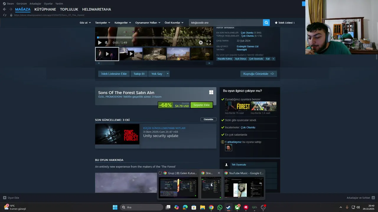The width and height of the screenshot is (378, 212).
Task: Click the Takip Et button
Action: 139,74
